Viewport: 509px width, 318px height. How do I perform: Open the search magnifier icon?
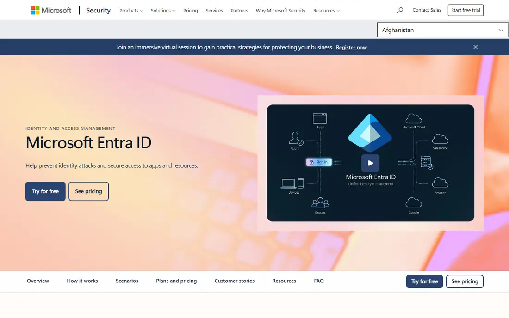[400, 10]
